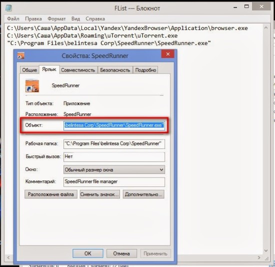Screen dimensions: 275x267
Task: Switch to the Общие tab
Action: (x=29, y=70)
